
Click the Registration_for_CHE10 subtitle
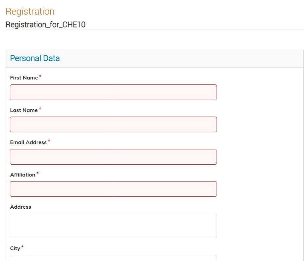46,25
